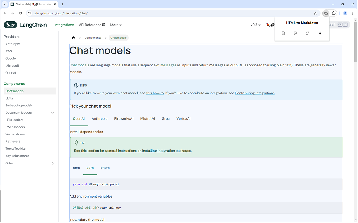Viewport: 358px width, 223px height.
Task: Open the Chrome Extensions puzzle icon
Action: (334, 13)
